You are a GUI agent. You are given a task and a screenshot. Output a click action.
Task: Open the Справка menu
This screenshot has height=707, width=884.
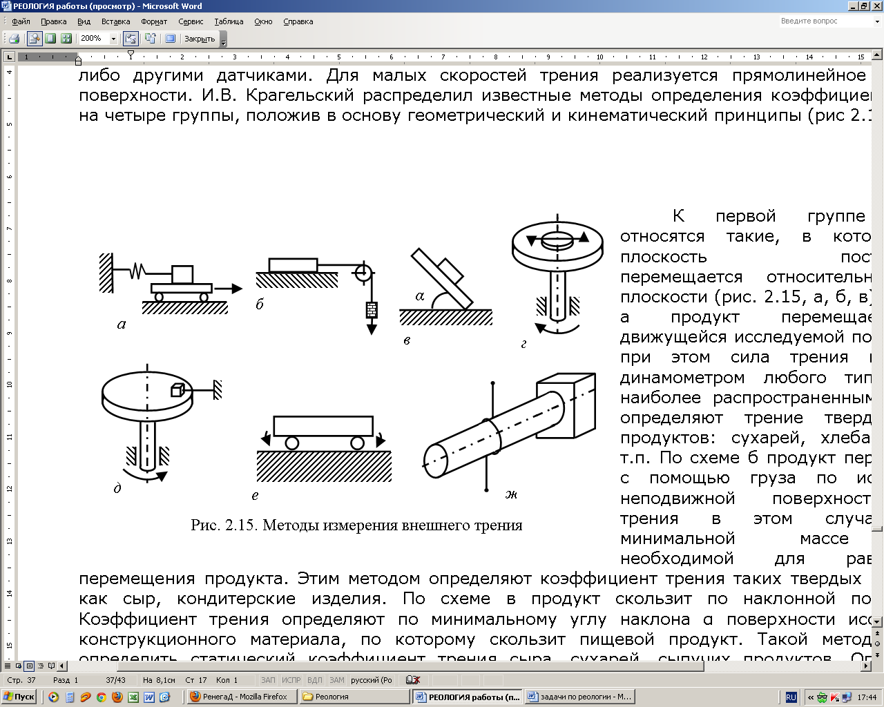298,21
